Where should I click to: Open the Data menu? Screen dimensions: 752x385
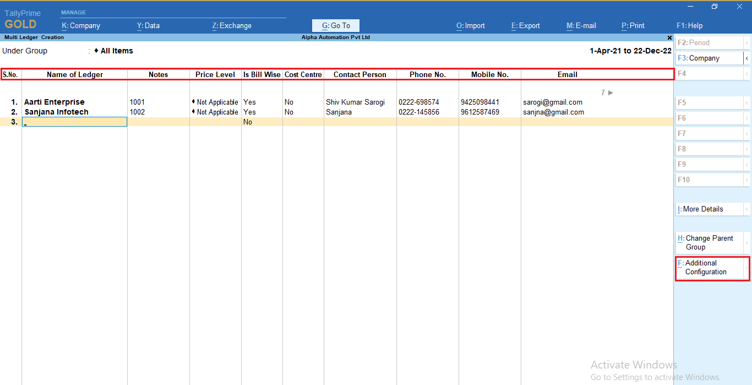[x=148, y=25]
